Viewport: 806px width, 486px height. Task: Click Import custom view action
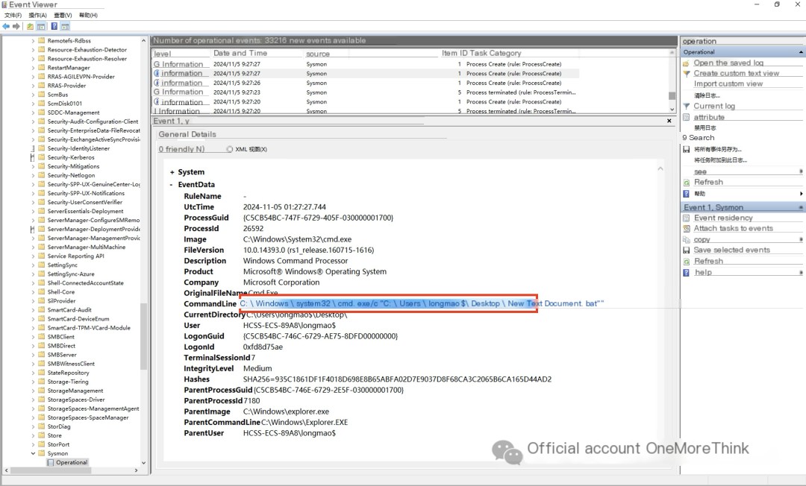click(728, 83)
